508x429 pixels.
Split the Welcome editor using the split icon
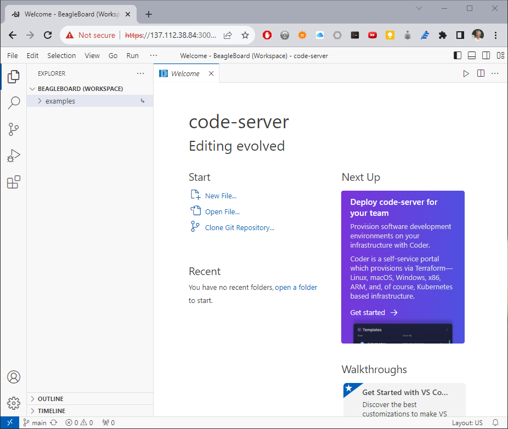481,73
